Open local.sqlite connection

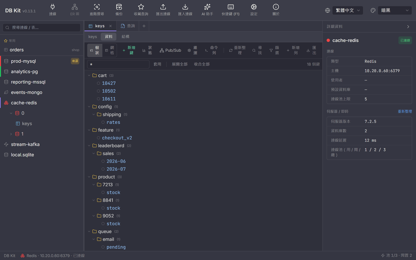42,155
